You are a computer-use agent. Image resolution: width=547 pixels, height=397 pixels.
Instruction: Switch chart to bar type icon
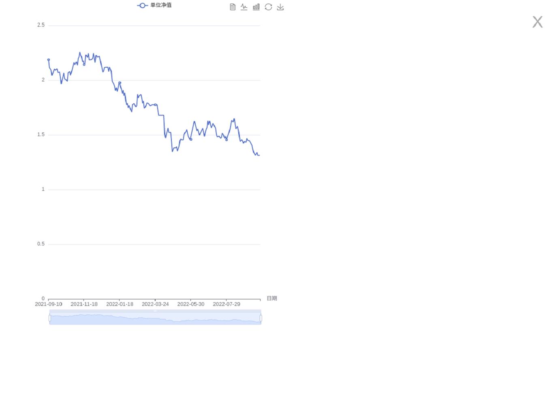[256, 7]
